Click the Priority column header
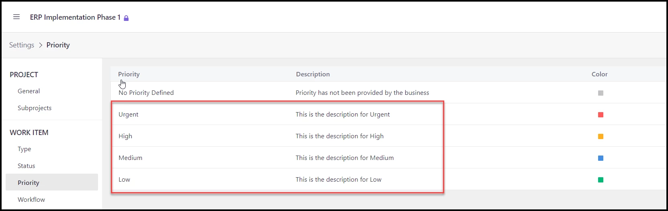Image resolution: width=668 pixels, height=211 pixels. (129, 74)
